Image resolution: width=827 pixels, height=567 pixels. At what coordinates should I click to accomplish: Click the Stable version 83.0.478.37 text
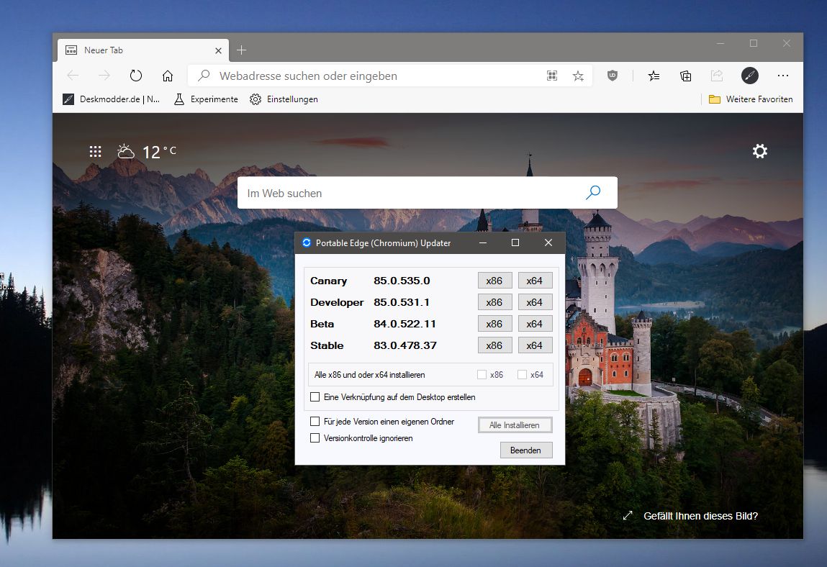click(x=405, y=345)
